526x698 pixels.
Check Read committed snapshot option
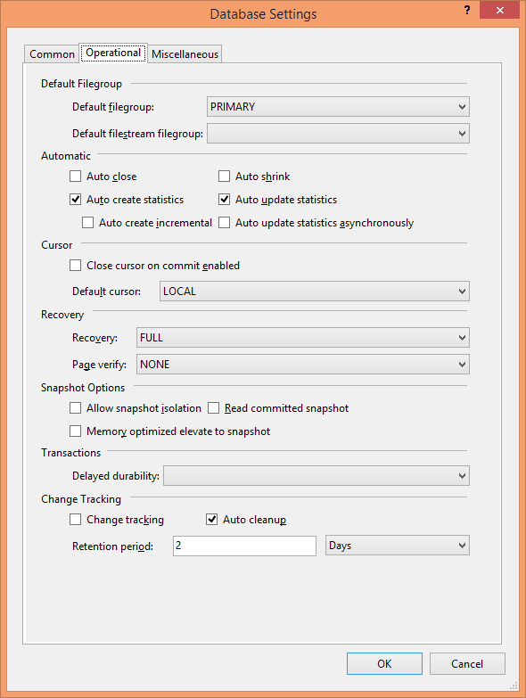pos(213,407)
